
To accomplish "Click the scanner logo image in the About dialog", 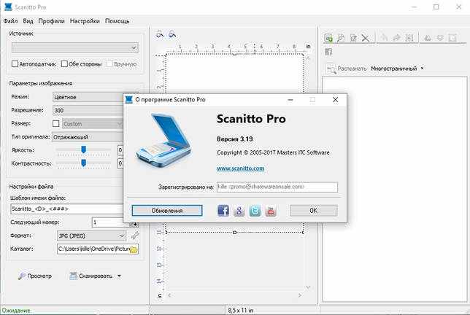I will [163, 139].
